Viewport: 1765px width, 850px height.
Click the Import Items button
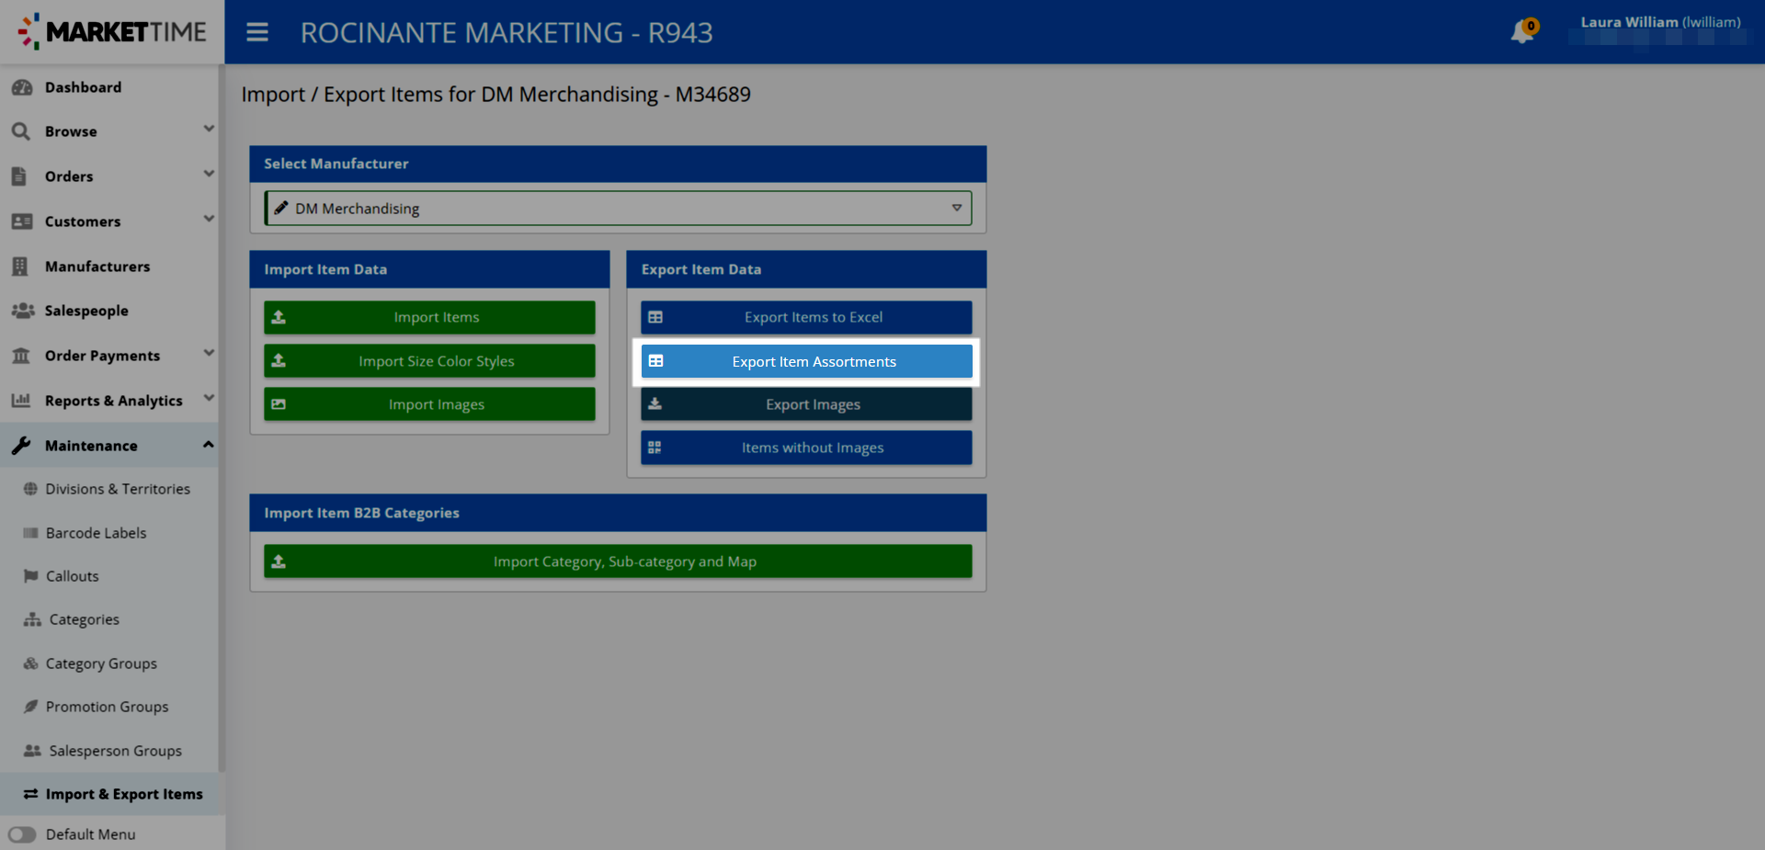pos(429,317)
